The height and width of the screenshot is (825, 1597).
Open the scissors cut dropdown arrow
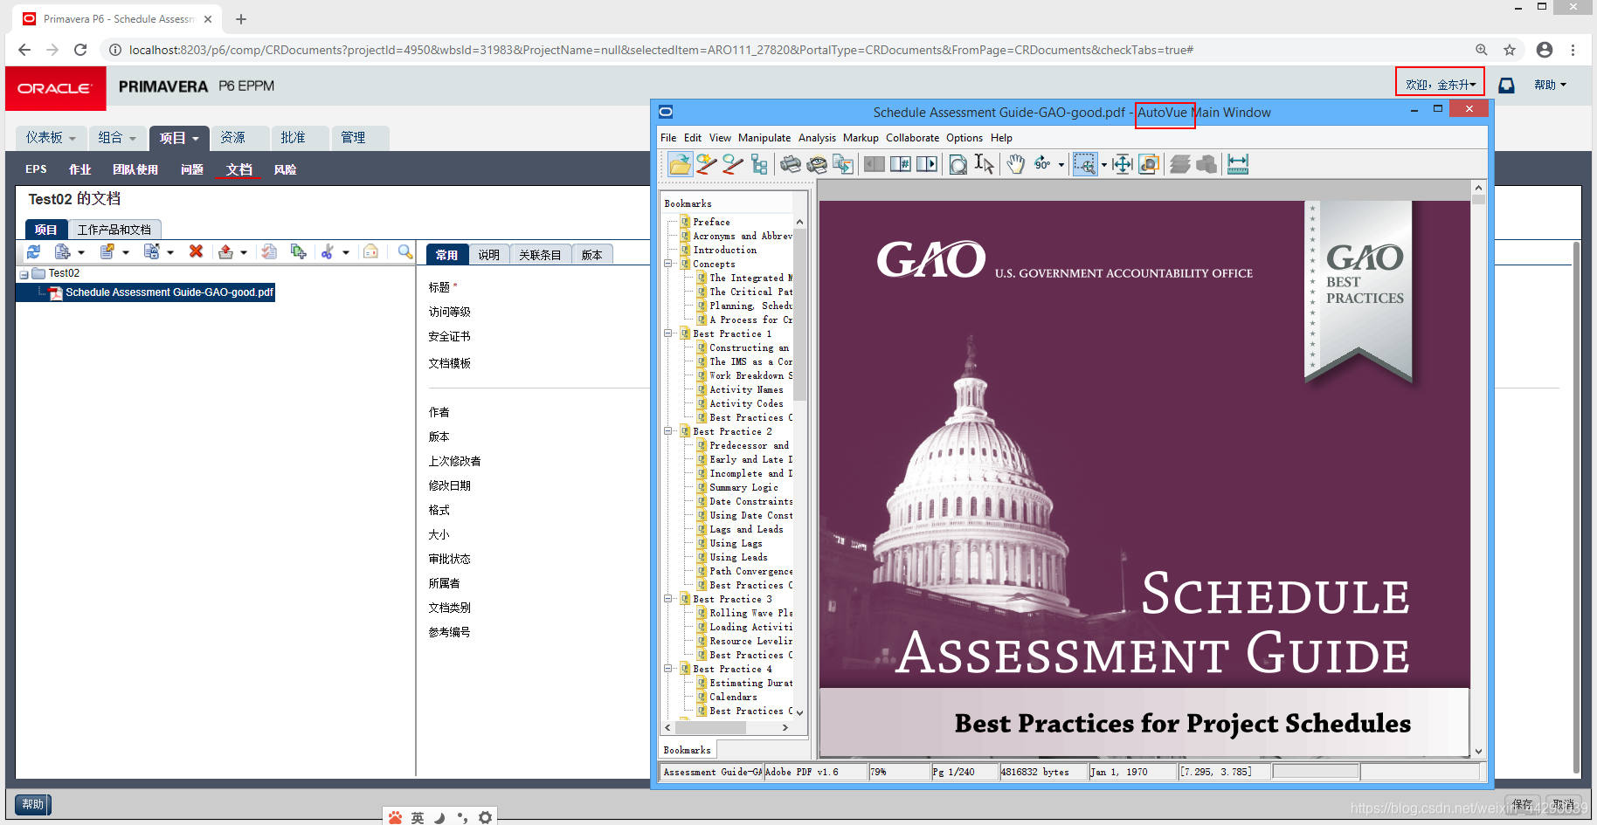point(346,252)
